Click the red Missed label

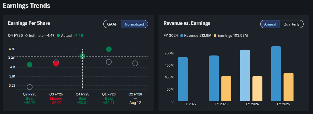click(x=56, y=98)
